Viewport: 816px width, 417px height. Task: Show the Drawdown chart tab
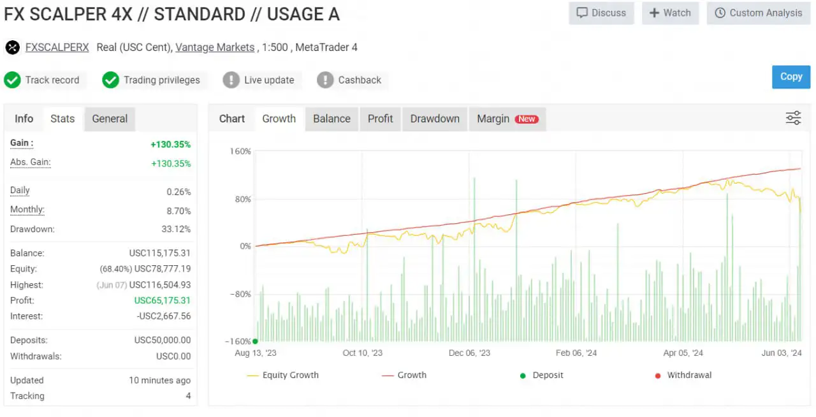435,119
